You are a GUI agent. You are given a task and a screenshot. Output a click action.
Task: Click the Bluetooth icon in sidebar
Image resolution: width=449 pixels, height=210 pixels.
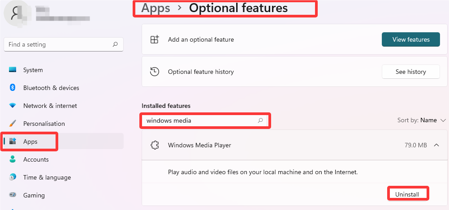pos(13,88)
